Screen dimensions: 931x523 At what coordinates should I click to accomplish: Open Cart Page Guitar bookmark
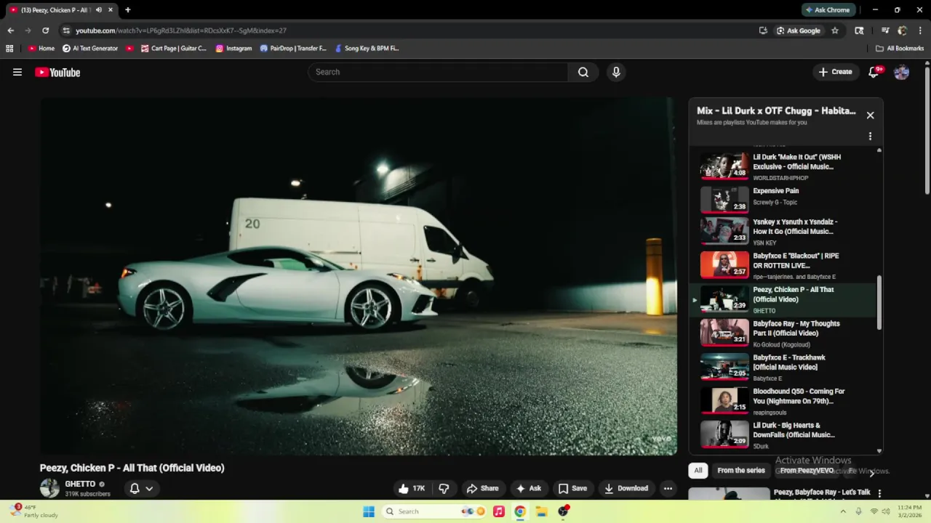[174, 49]
